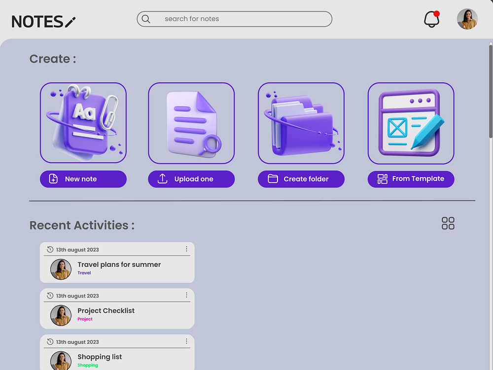Screen dimensions: 493x370
Task: Open options menu for Project Checklist note
Action: (x=186, y=295)
